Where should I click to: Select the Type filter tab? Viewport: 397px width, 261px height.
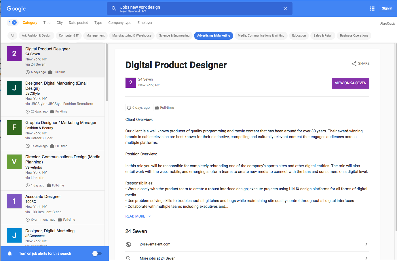coord(98,23)
